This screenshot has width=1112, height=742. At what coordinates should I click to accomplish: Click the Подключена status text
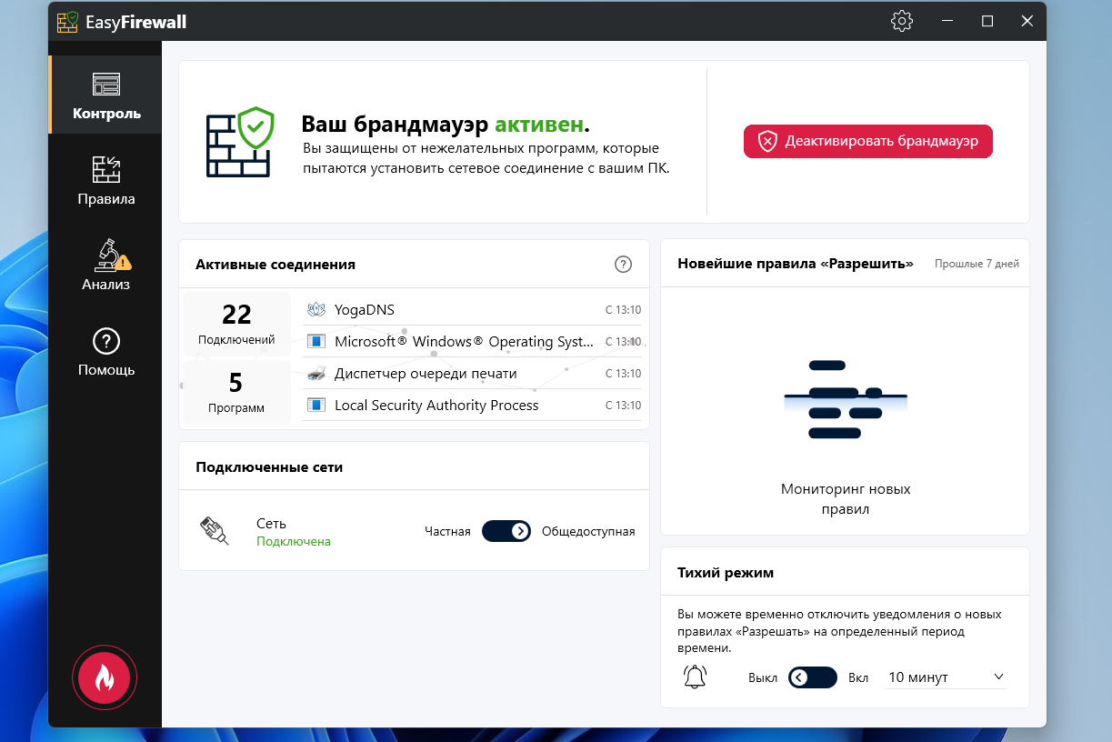tap(294, 541)
